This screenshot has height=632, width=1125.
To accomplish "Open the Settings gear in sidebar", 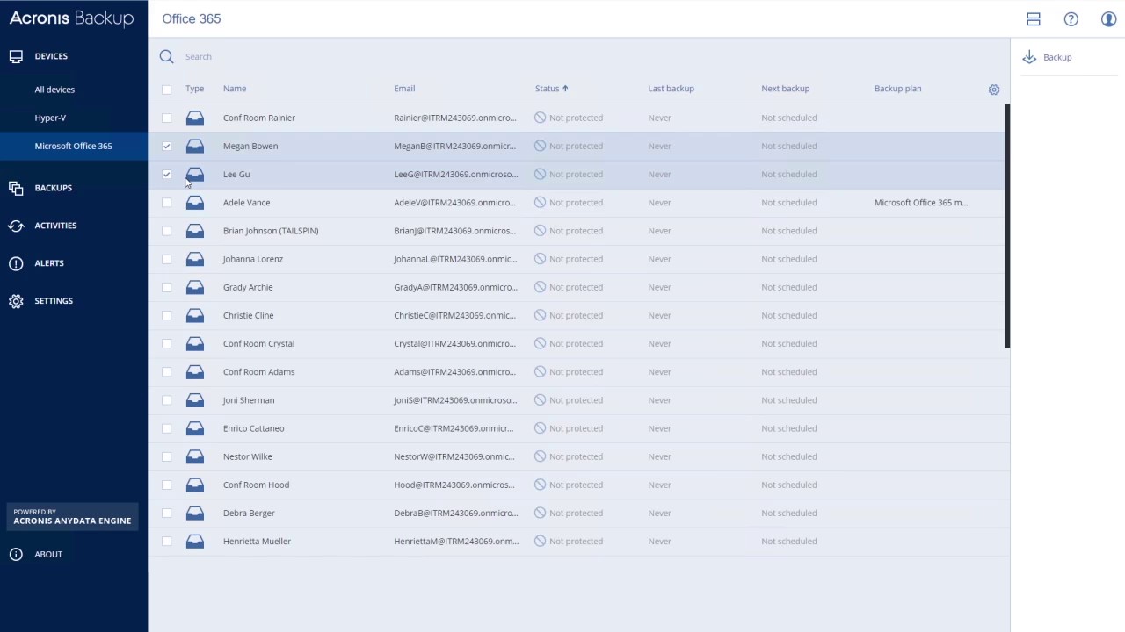I will (16, 301).
